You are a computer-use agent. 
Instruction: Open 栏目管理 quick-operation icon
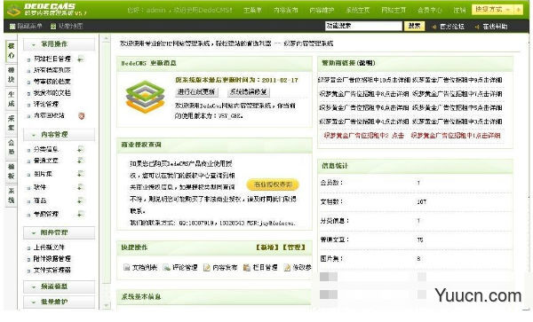pyautogui.click(x=247, y=267)
